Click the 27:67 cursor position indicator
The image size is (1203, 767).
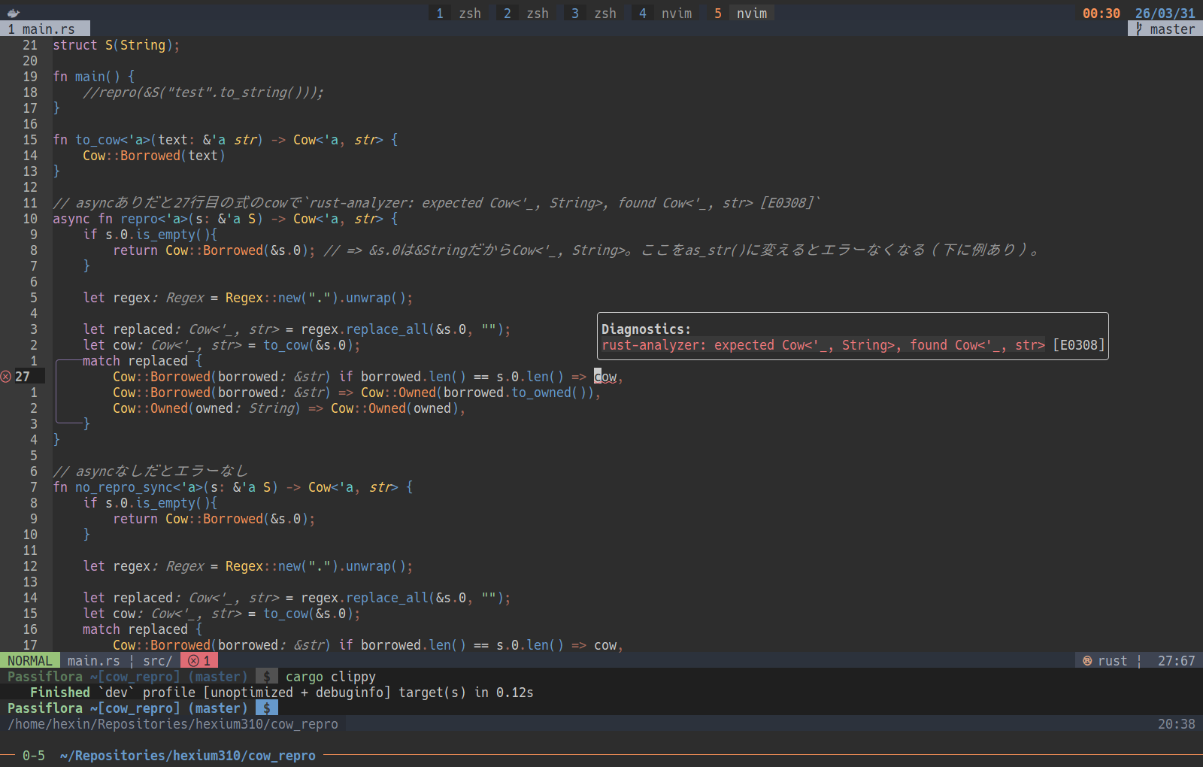tap(1176, 661)
